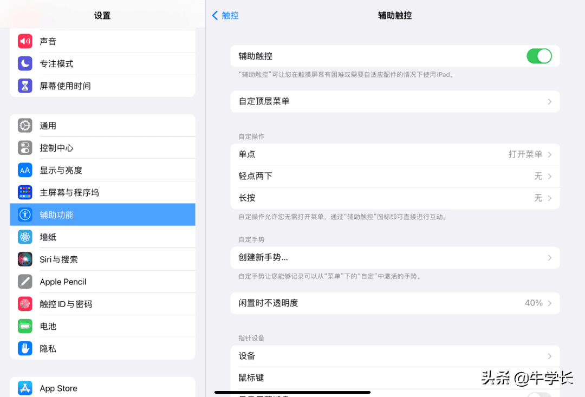Select 显示与亮度 in the sidebar
Image resolution: width=585 pixels, height=397 pixels.
(103, 170)
